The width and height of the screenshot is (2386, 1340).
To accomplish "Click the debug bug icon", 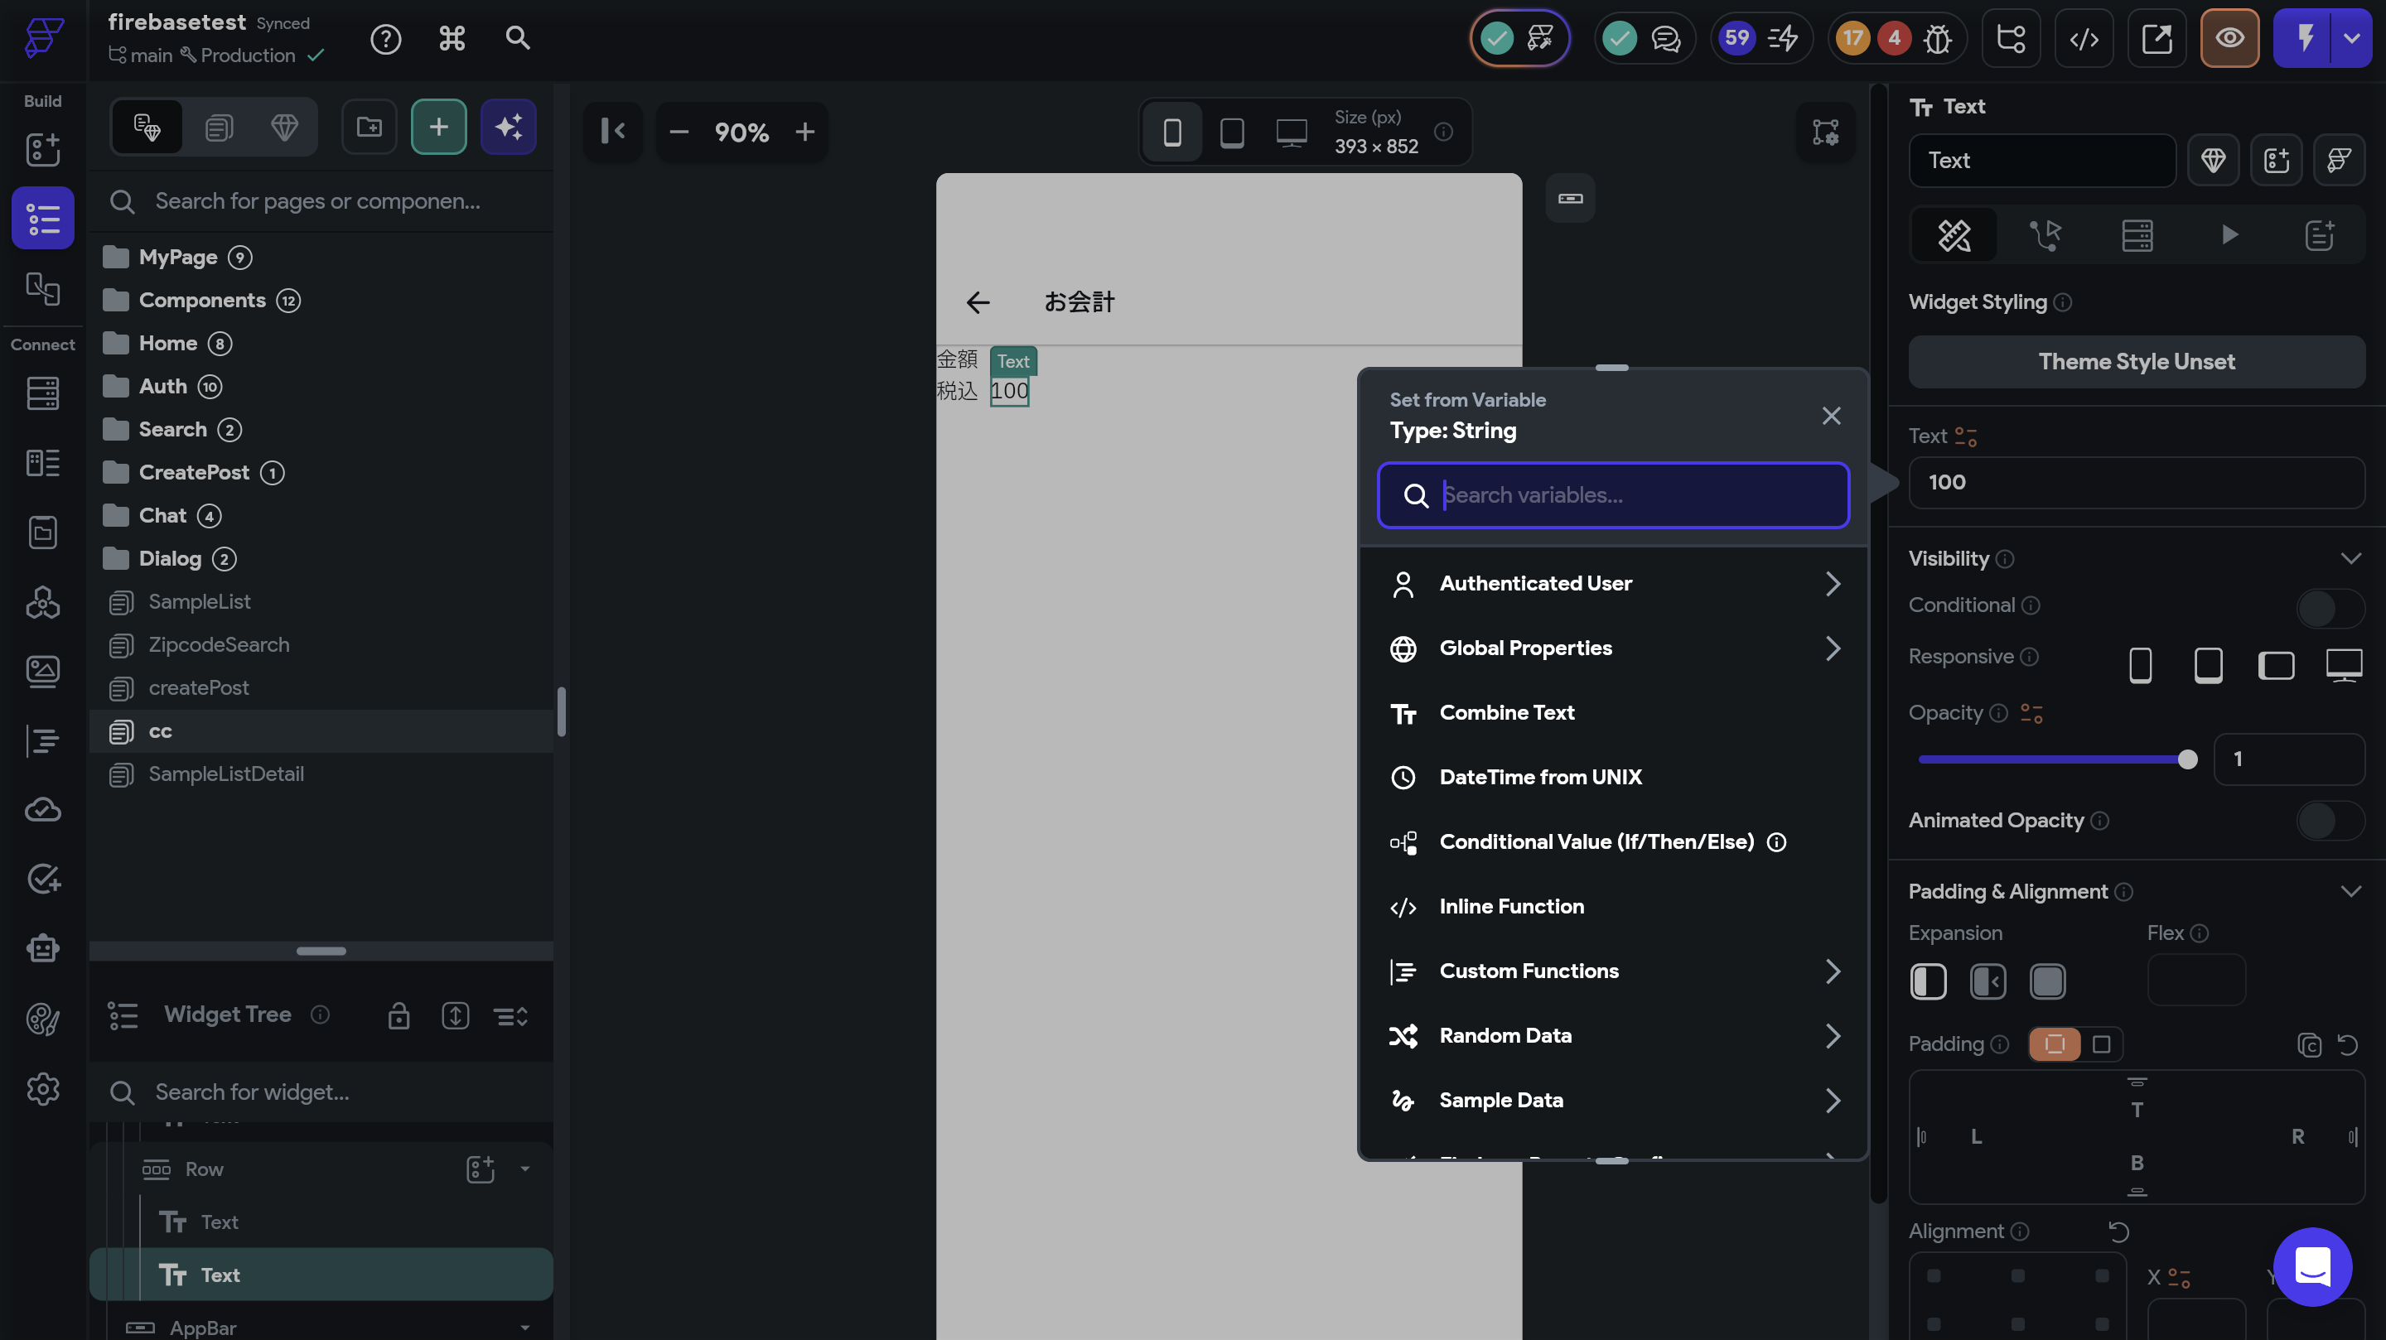I will tap(1937, 38).
